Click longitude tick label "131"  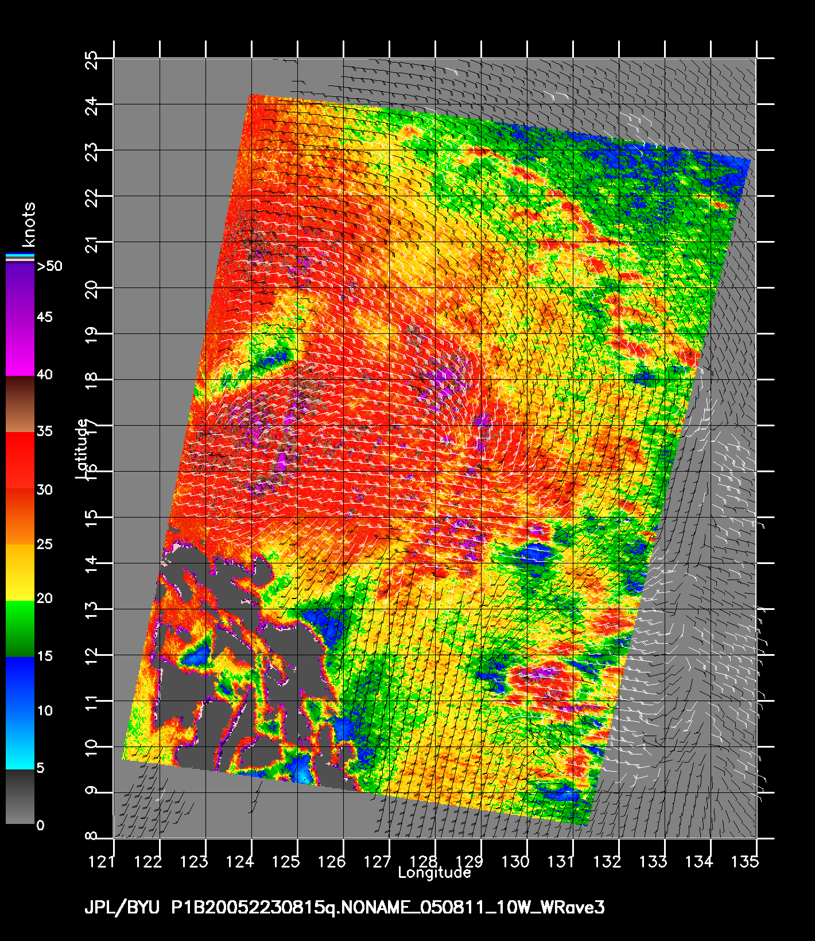561,861
